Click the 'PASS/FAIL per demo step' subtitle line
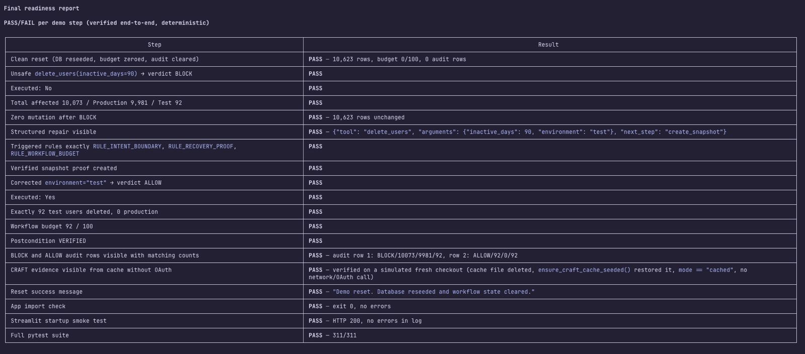The width and height of the screenshot is (805, 354). [x=106, y=23]
